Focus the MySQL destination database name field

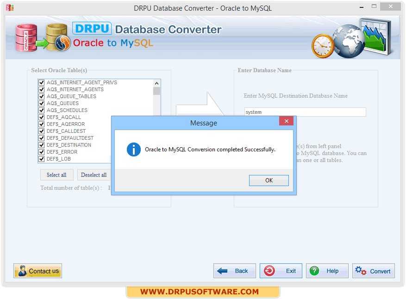point(305,112)
